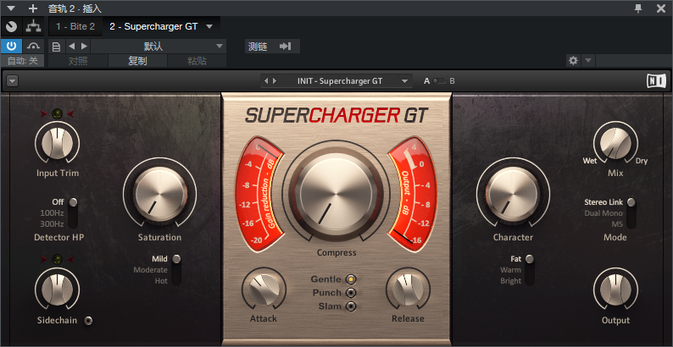
Task: Go to next host preset arrow
Action: point(84,46)
